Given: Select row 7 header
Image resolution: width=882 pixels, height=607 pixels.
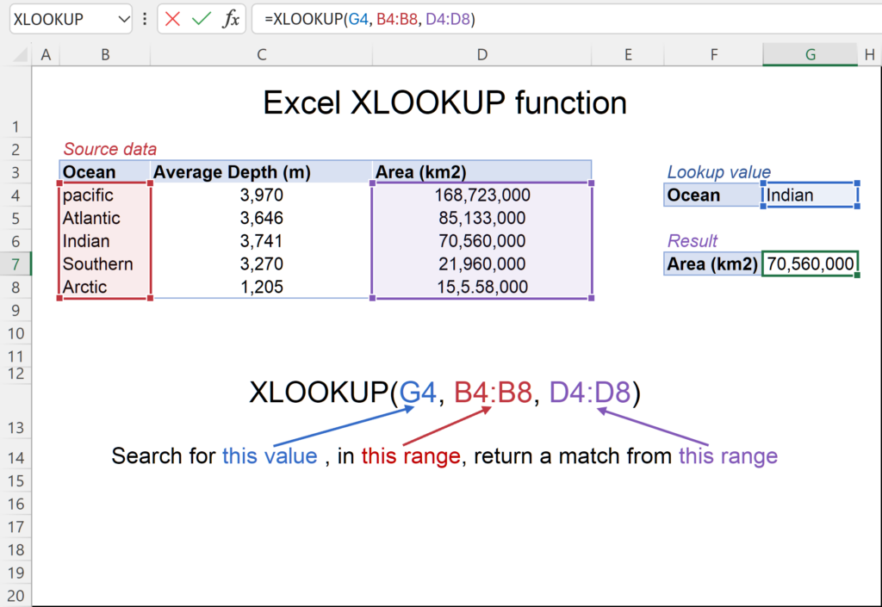Looking at the screenshot, I should pyautogui.click(x=16, y=263).
